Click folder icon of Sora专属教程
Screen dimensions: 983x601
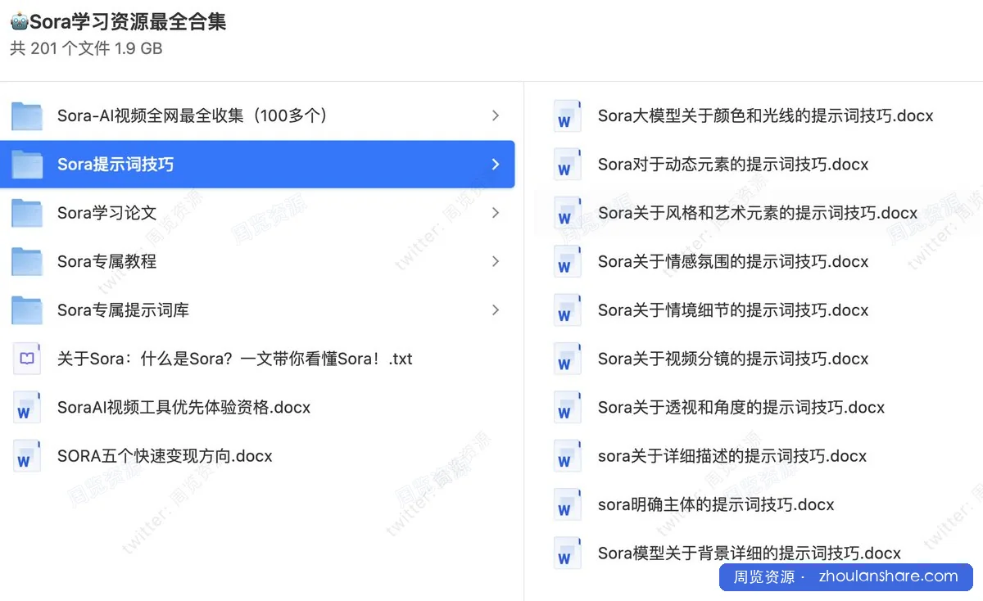coord(27,262)
